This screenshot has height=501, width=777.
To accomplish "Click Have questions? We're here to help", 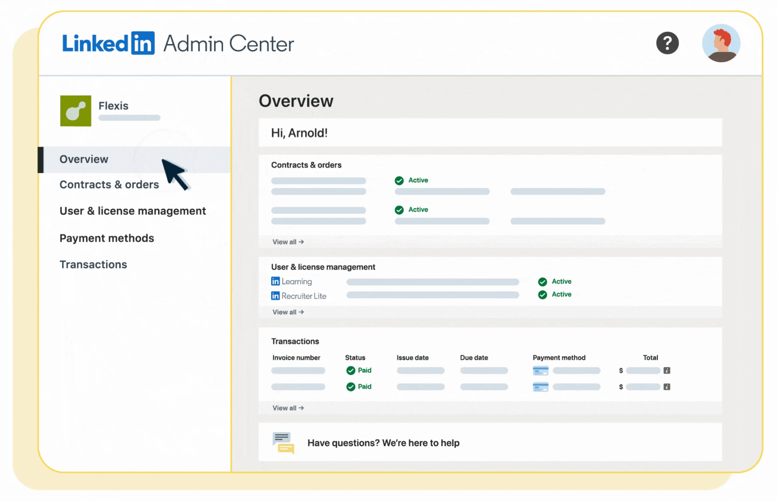I will pyautogui.click(x=383, y=443).
